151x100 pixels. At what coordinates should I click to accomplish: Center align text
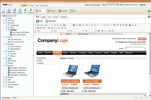pos(121,25)
